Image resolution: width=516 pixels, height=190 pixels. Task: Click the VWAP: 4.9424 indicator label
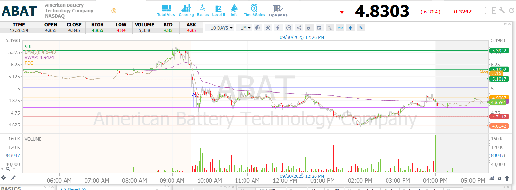point(39,57)
